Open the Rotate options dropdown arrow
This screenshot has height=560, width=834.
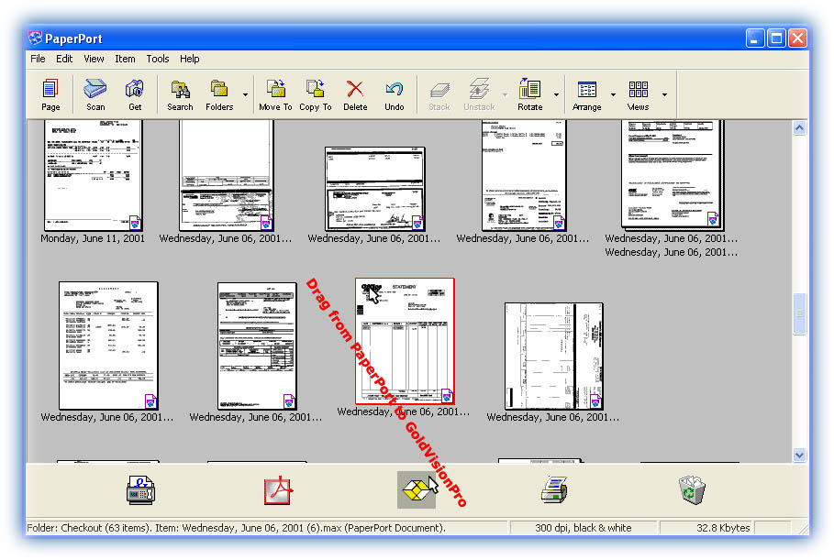coord(556,94)
